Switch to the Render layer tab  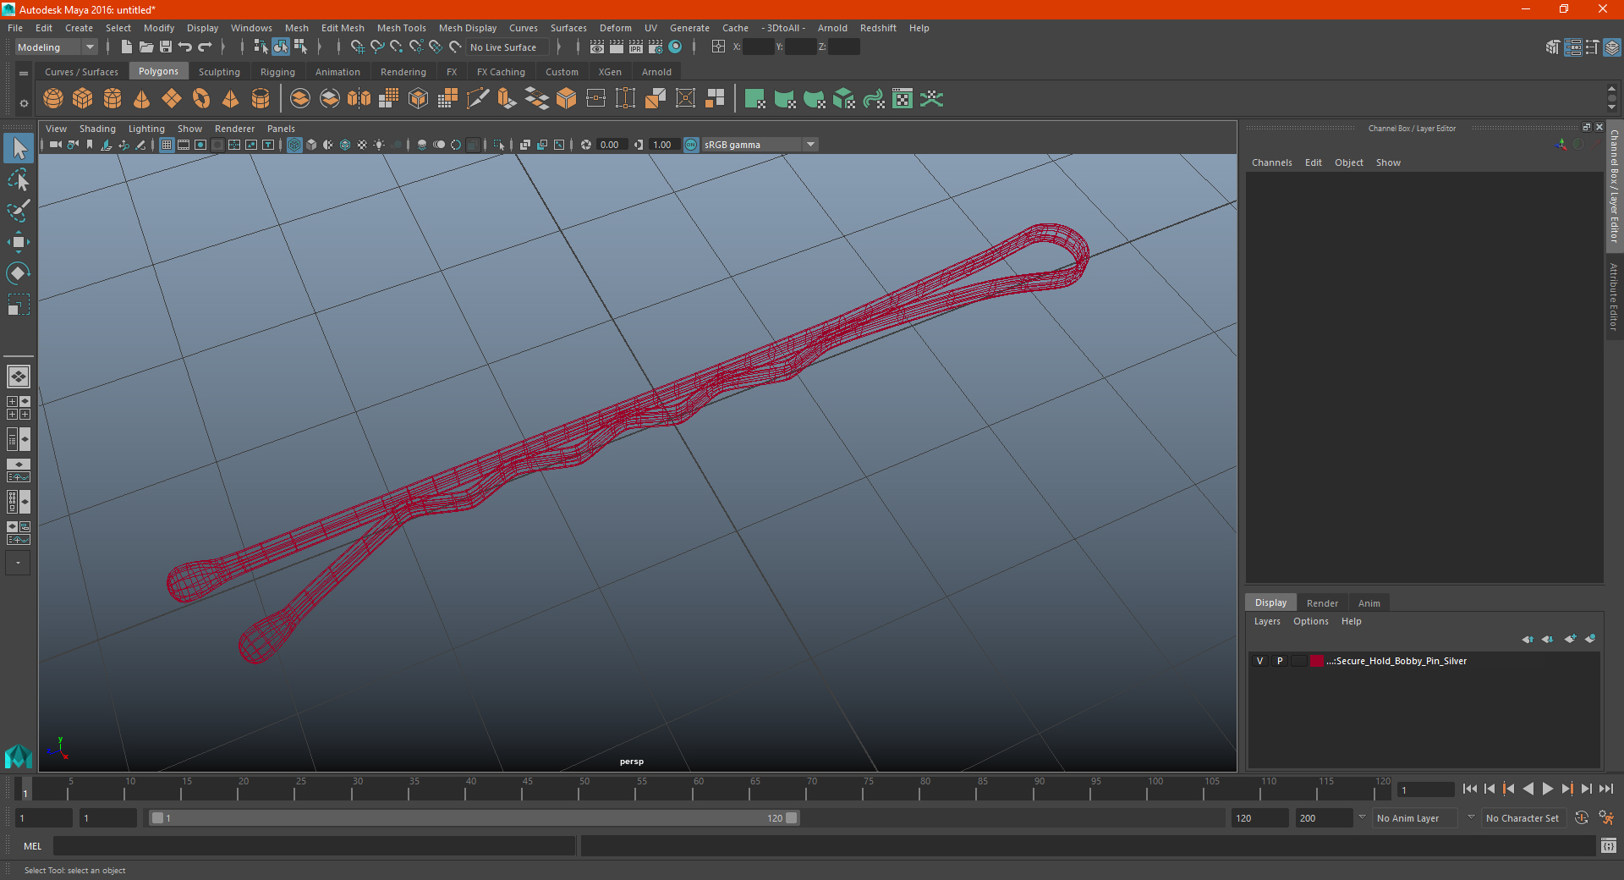1322,603
